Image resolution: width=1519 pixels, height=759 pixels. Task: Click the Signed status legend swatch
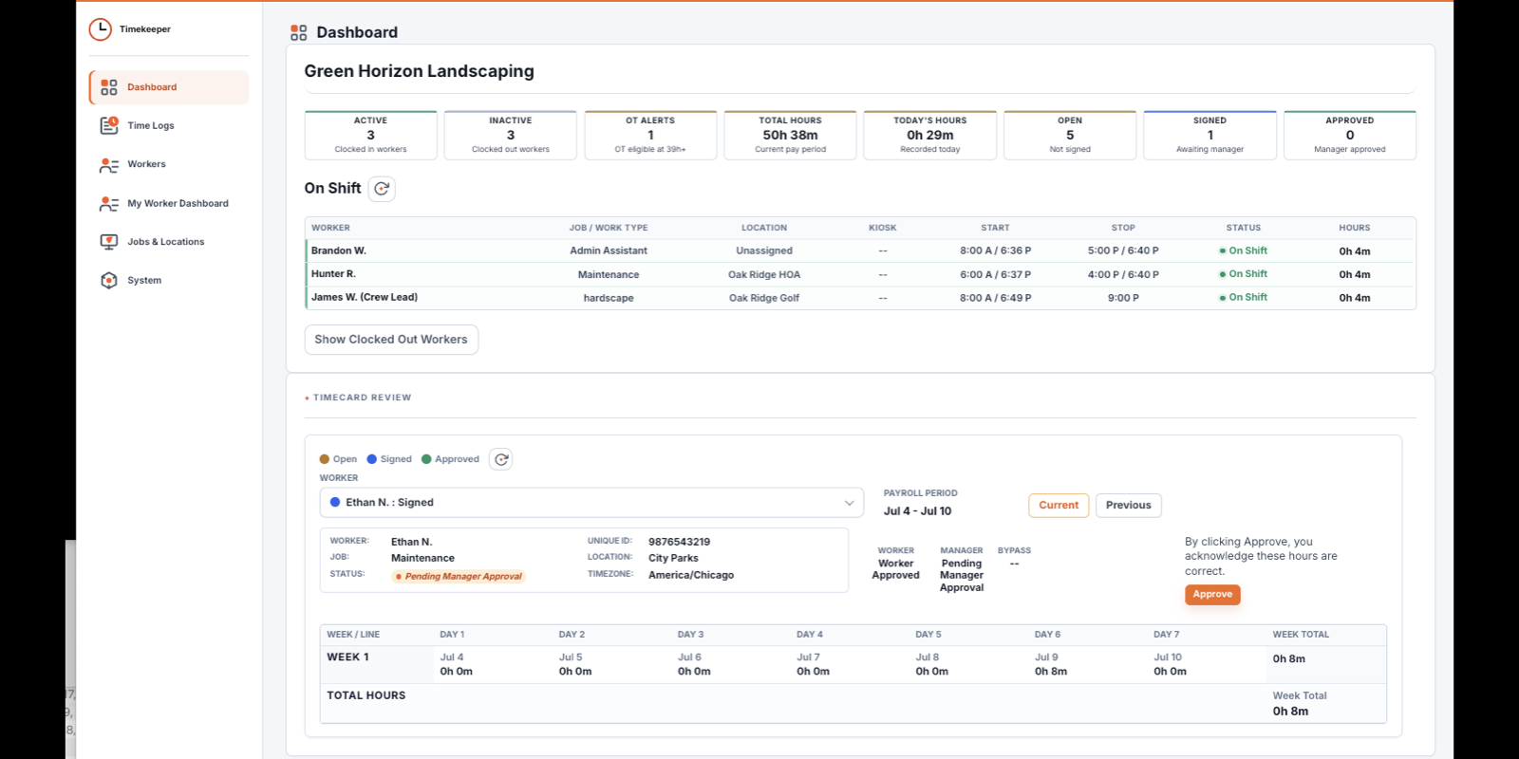(x=372, y=459)
